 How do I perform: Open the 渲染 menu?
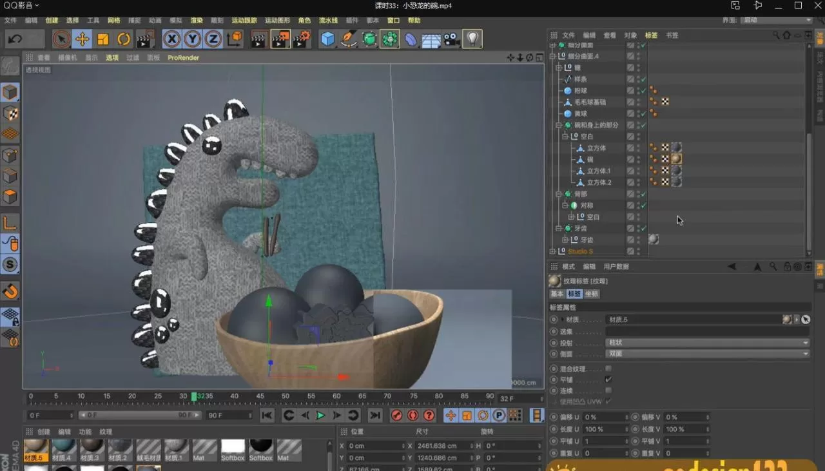[x=197, y=20]
